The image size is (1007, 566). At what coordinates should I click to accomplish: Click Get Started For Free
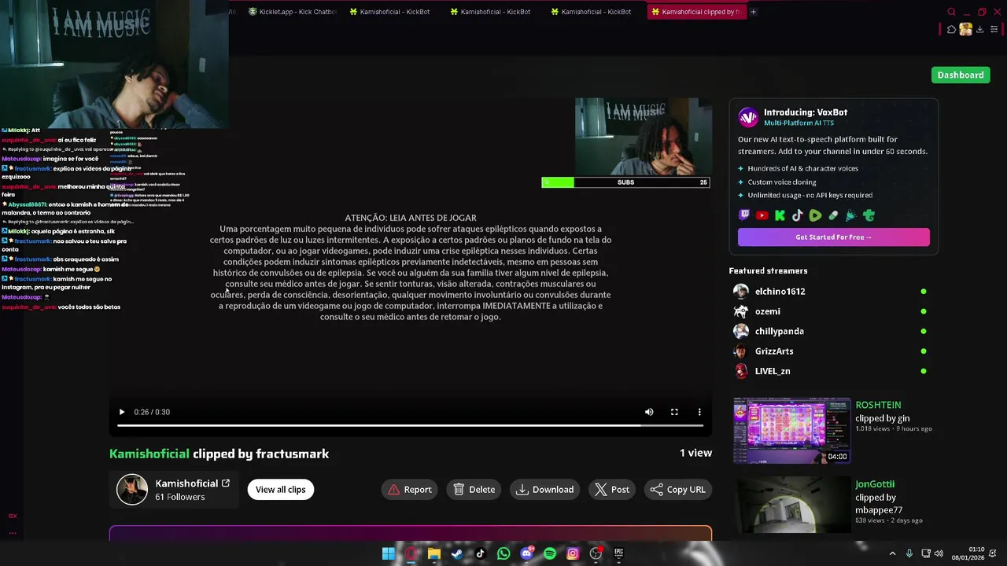833,237
